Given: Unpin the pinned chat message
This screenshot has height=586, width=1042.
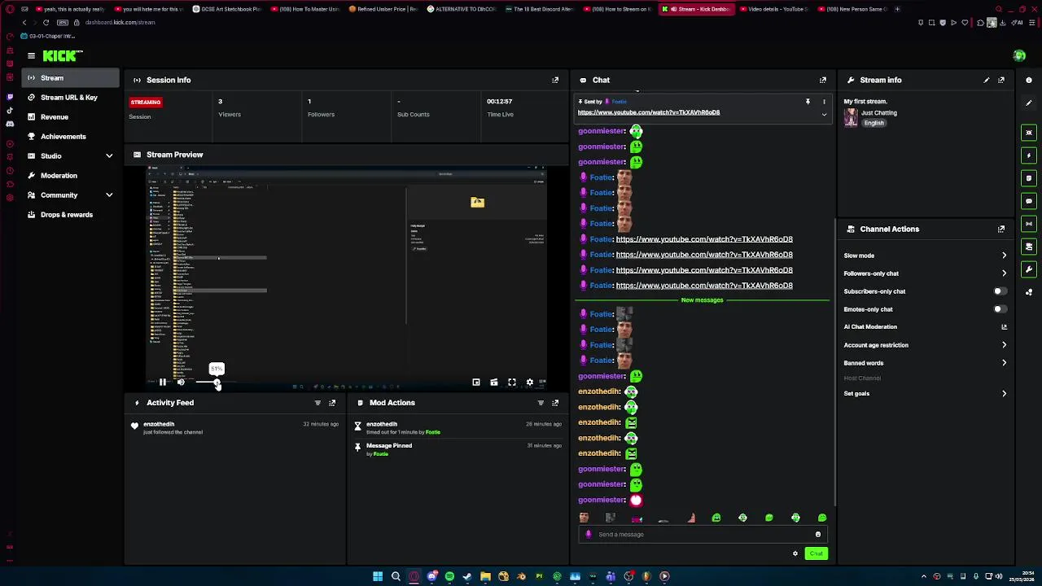Looking at the screenshot, I should [808, 102].
